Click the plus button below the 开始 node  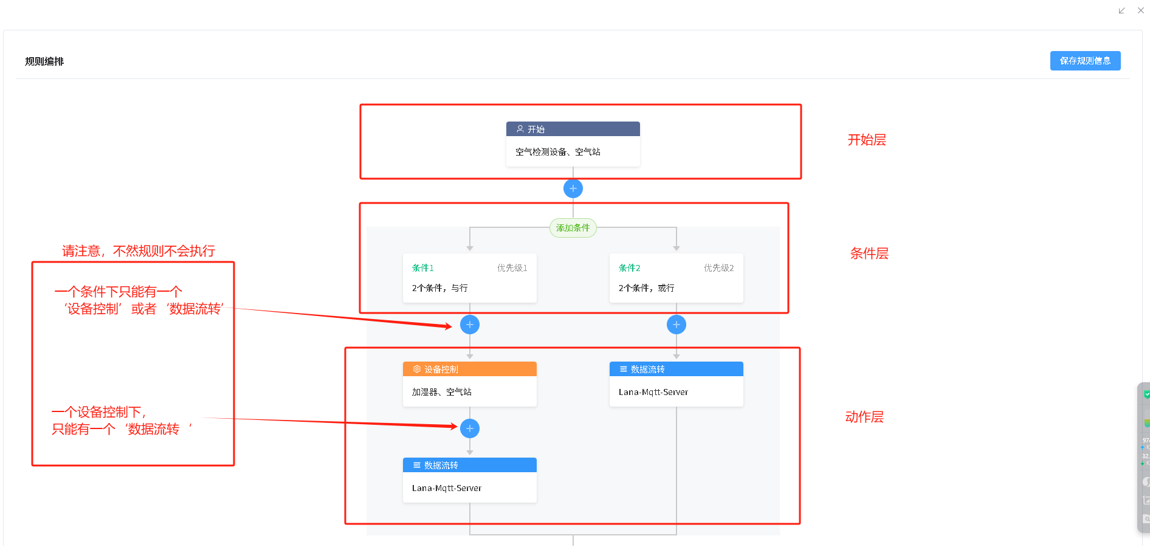tap(573, 188)
